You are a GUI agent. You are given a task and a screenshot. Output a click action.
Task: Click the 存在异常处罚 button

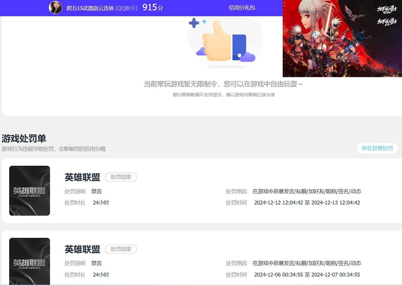pos(377,148)
